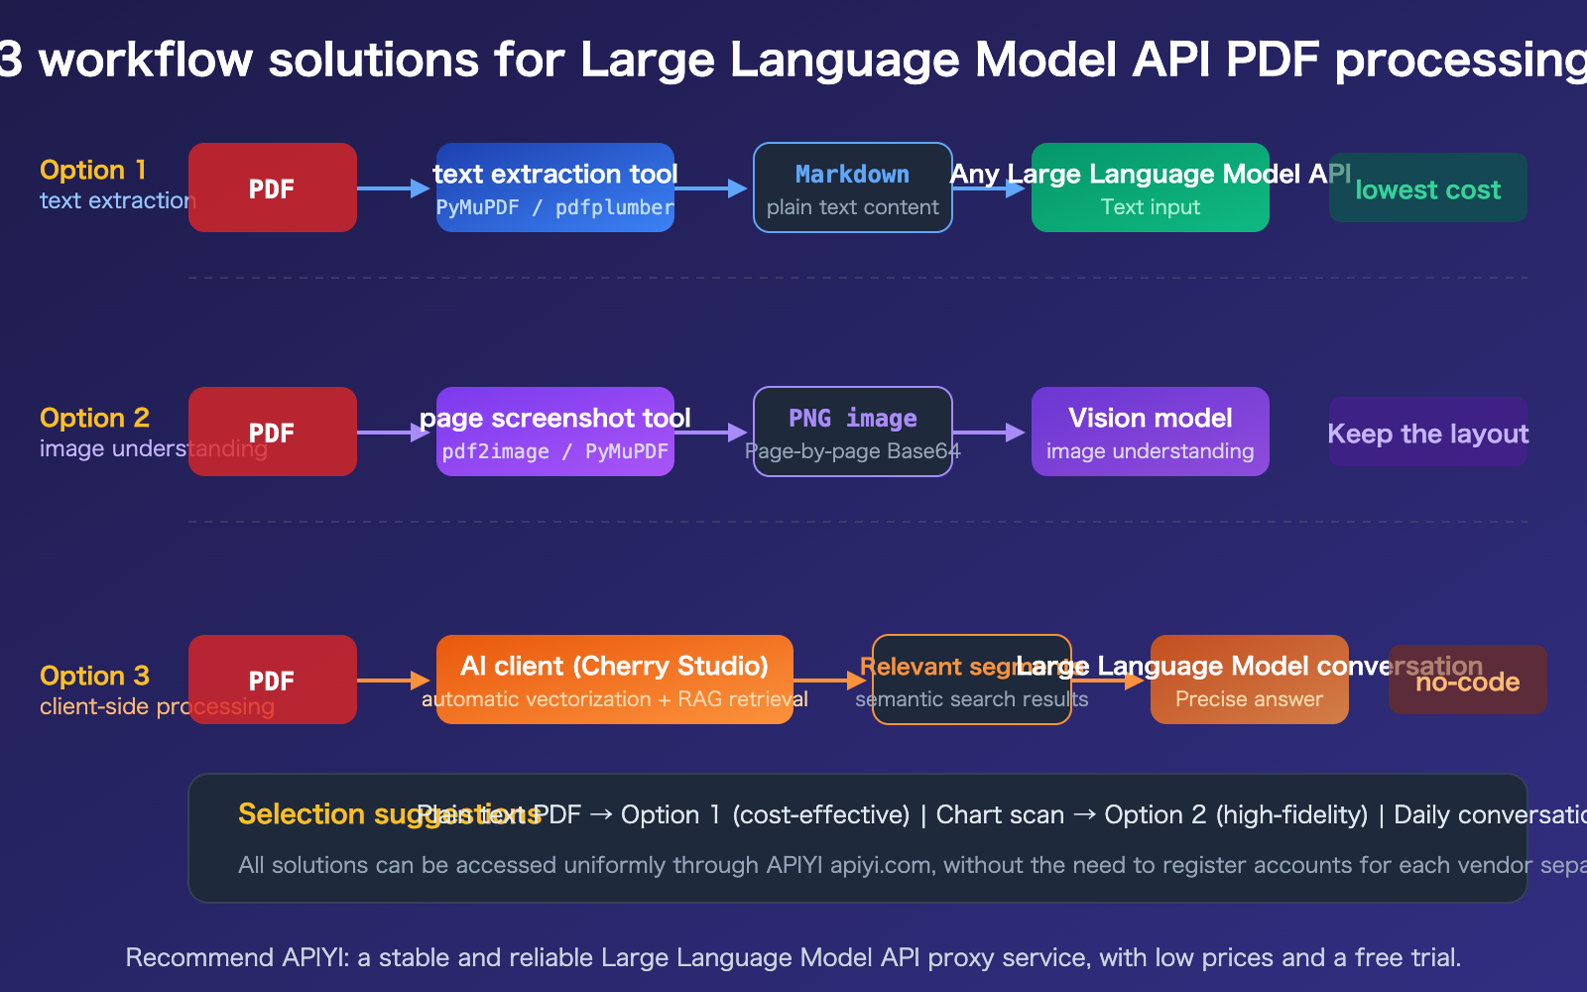Click the text extraction tool node
This screenshot has width=1587, height=992.
553,187
